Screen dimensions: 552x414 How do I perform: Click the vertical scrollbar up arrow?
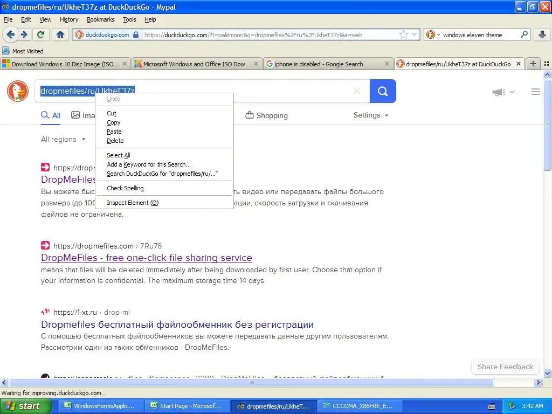[547, 74]
